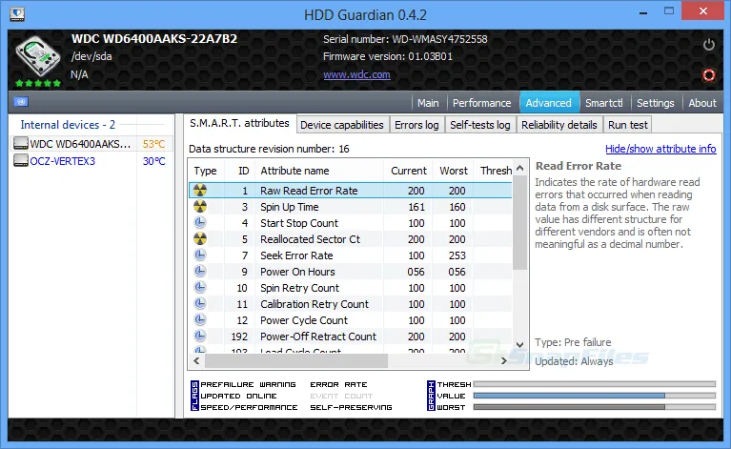Click the 53°C temperature of the WDC drive
Screen dimensions: 731x449
[153, 144]
